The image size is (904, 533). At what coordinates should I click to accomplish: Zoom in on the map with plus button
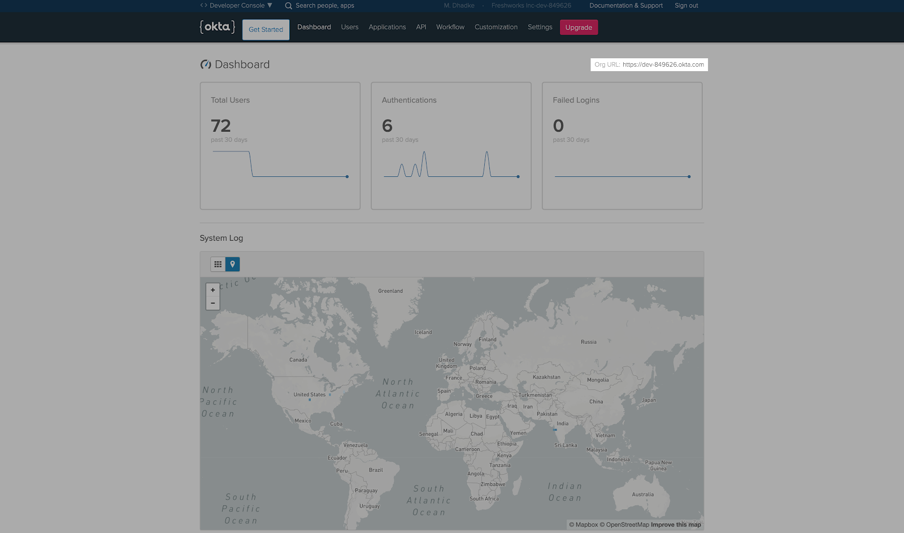212,290
